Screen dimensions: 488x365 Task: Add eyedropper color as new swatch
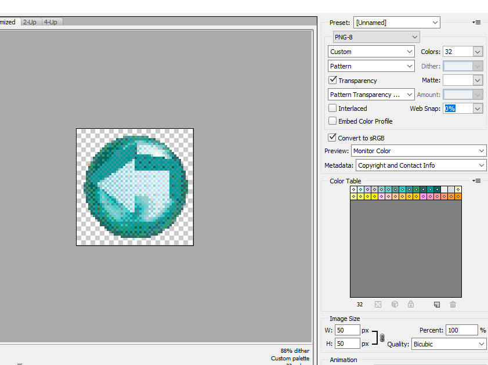click(436, 304)
